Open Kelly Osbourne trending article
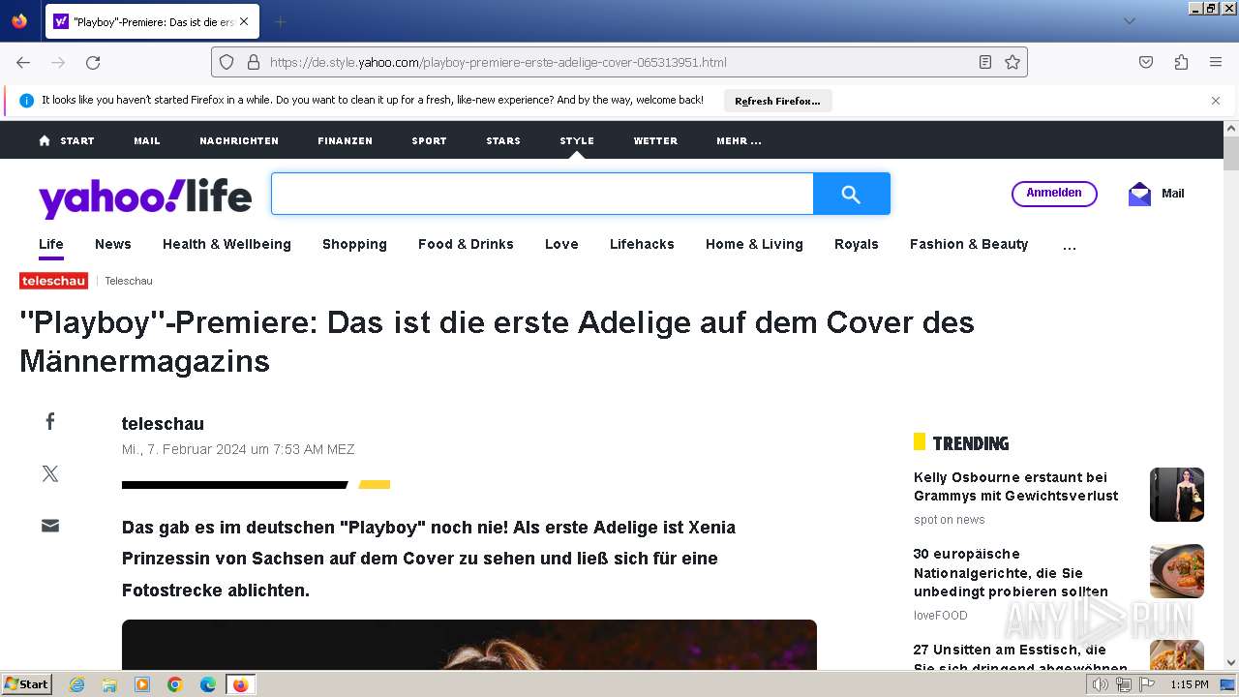 [1015, 486]
